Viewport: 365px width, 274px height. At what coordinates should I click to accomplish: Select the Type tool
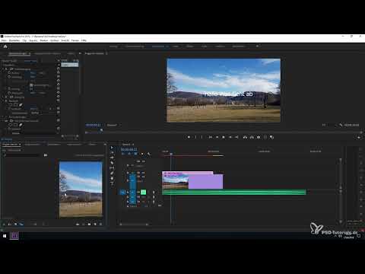112,183
